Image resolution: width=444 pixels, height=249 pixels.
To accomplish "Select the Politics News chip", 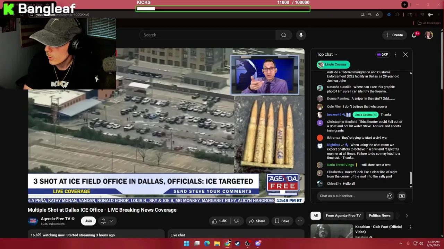I will pos(379,216).
